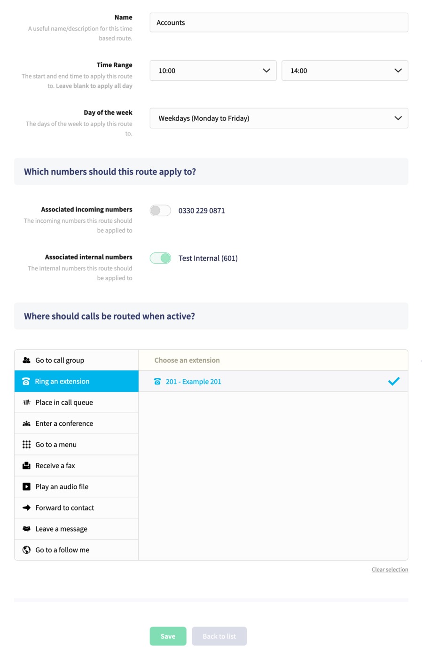
Task: Click the follow me globe icon
Action: point(26,550)
